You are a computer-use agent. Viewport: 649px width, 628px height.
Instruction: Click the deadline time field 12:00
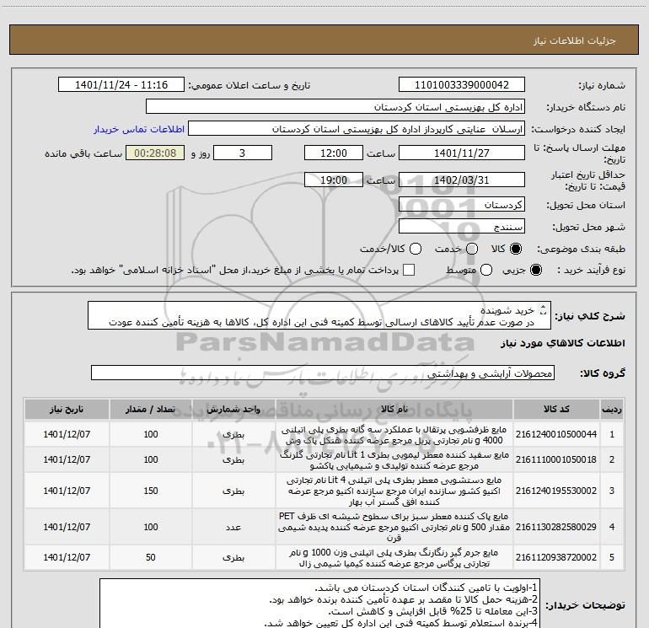click(x=334, y=153)
